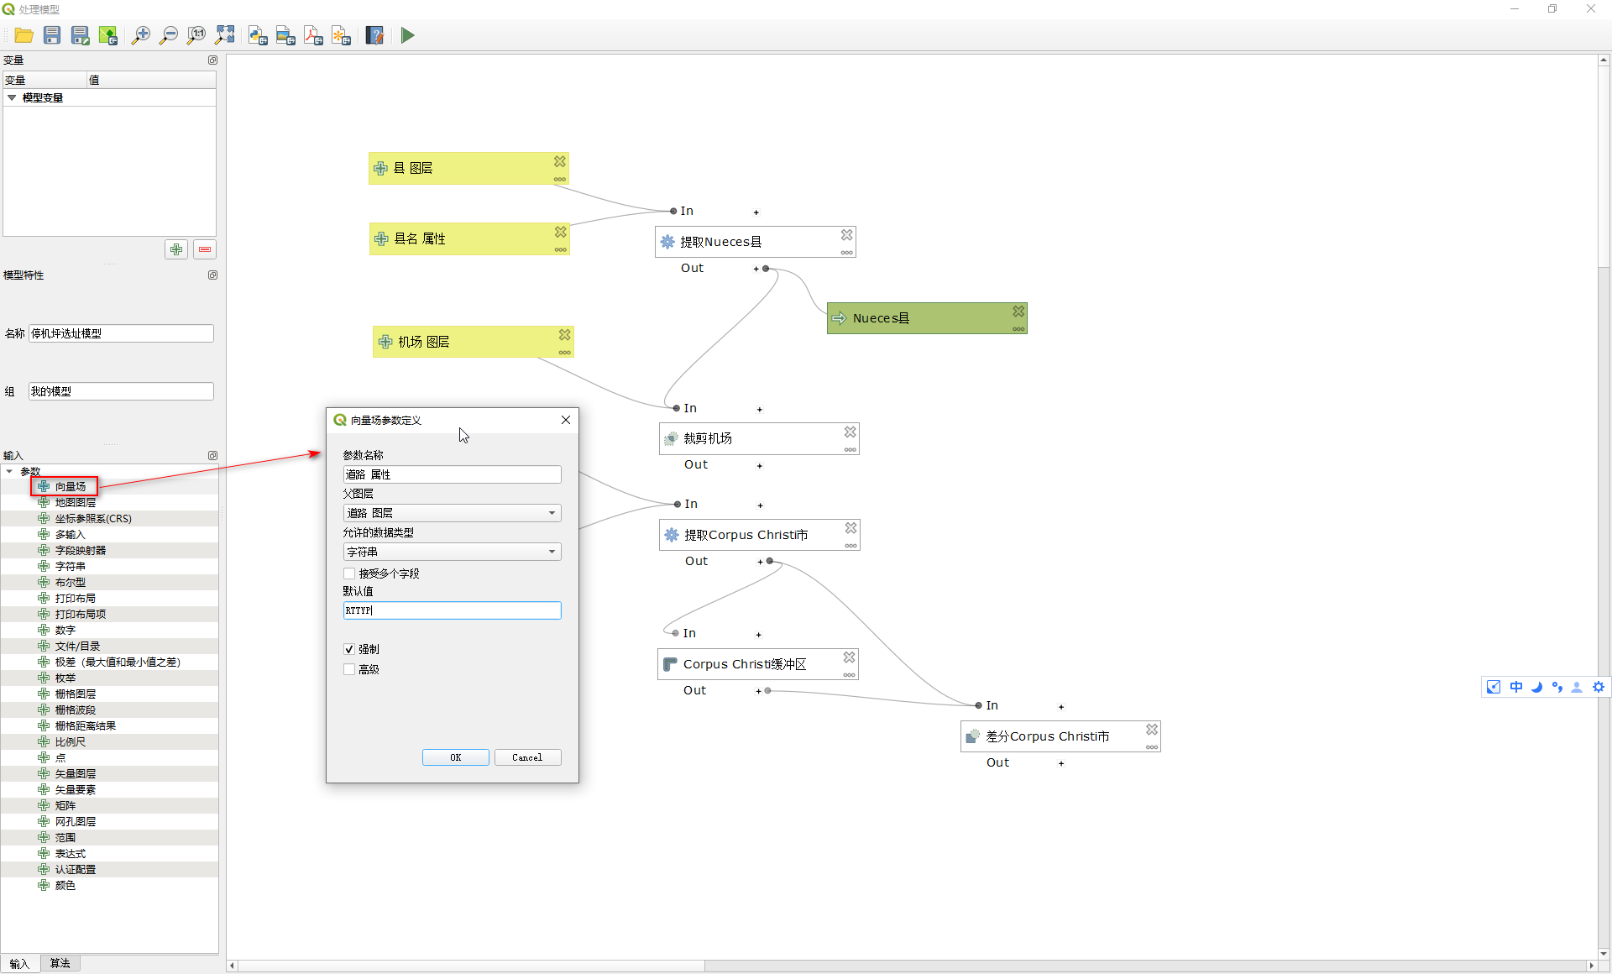Open the 允许的数据类型 dropdown
Viewport: 1612px width, 974px height.
click(452, 552)
